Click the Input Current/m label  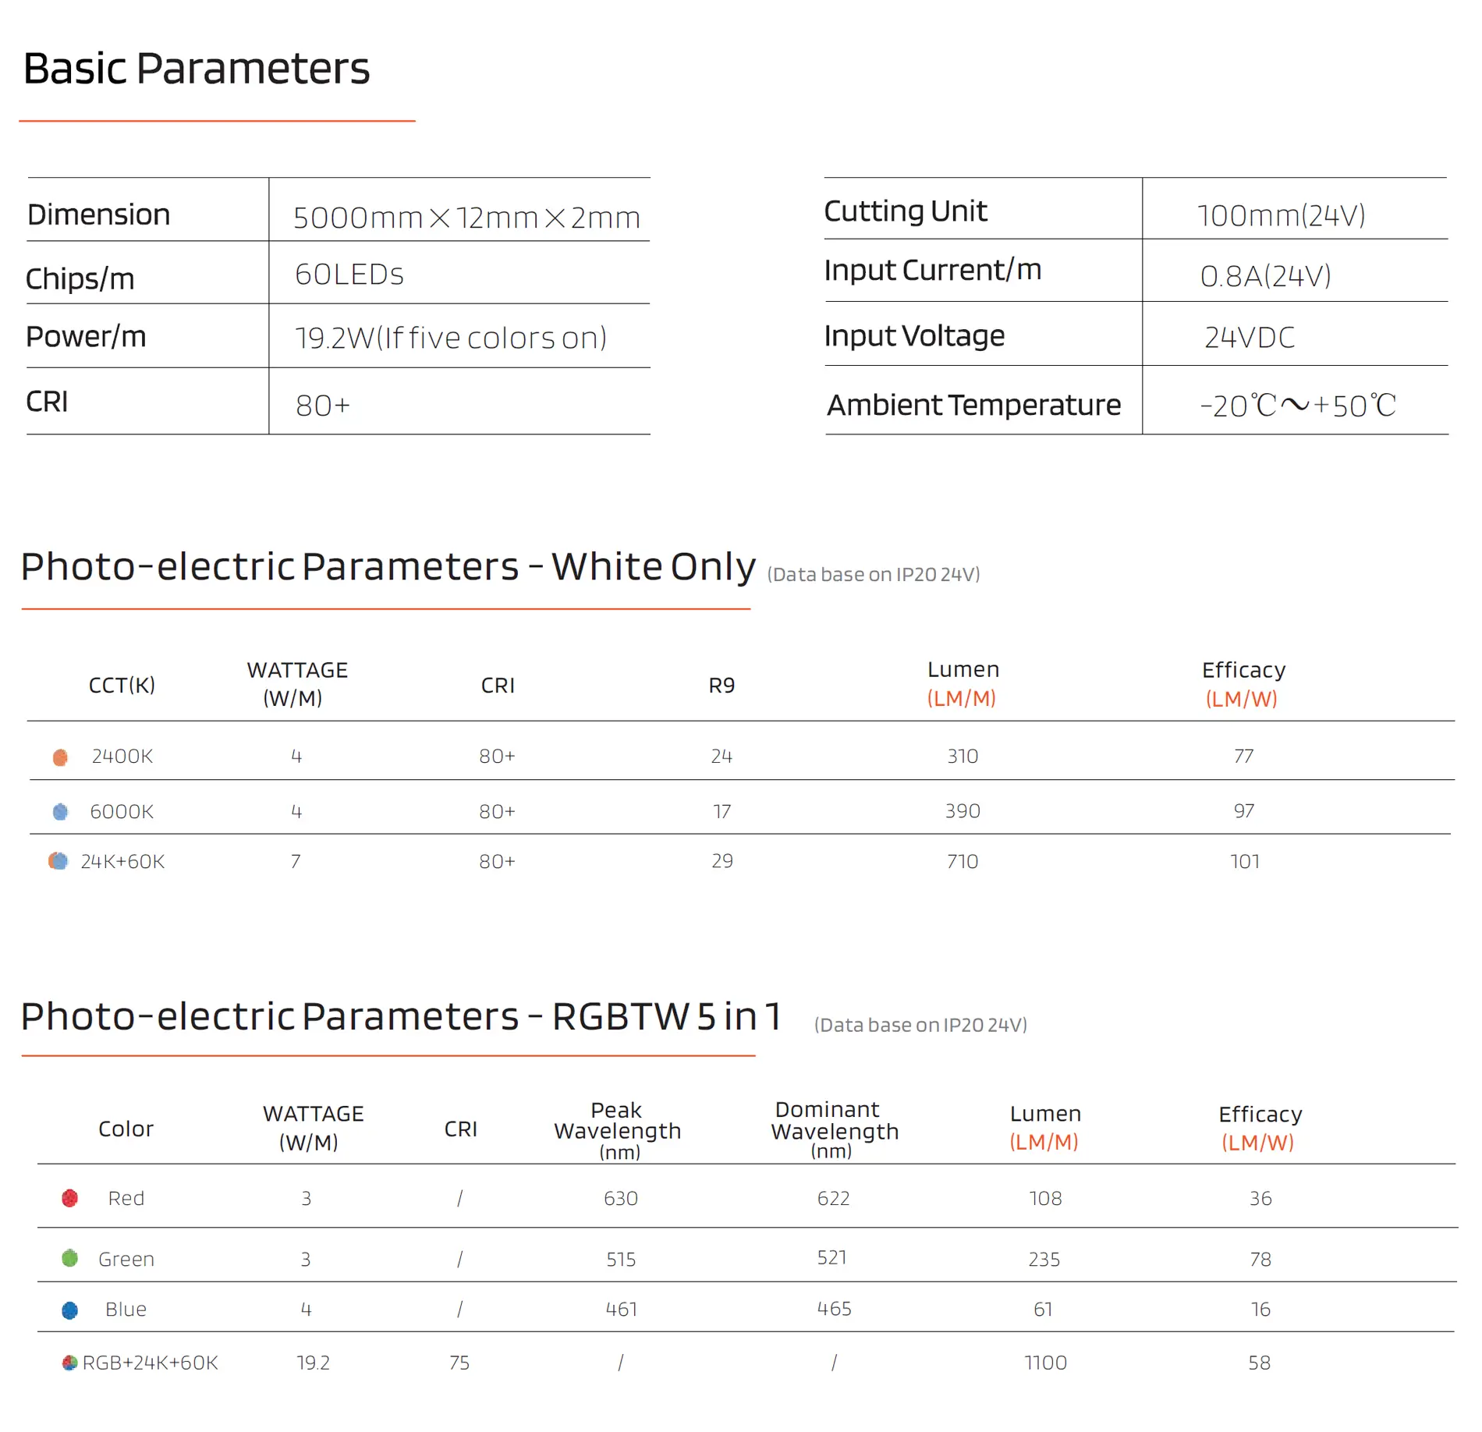click(933, 270)
